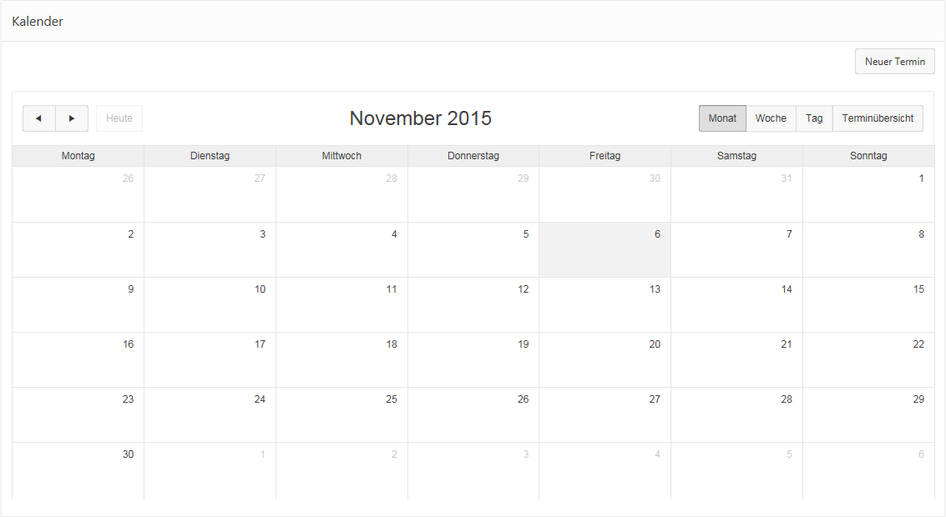The height and width of the screenshot is (517, 946).
Task: Select November 23 in the grid
Action: (78, 414)
